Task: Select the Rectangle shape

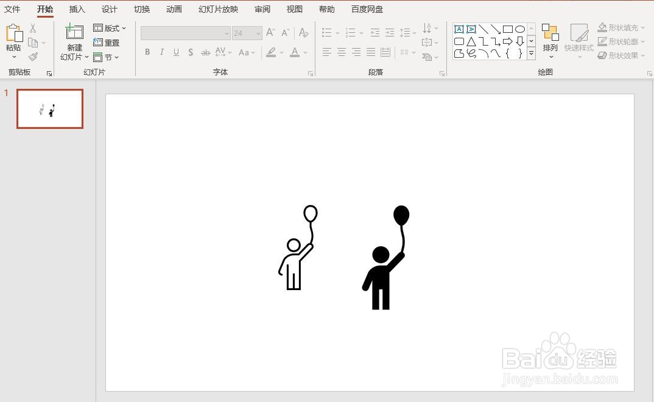Action: click(x=508, y=29)
